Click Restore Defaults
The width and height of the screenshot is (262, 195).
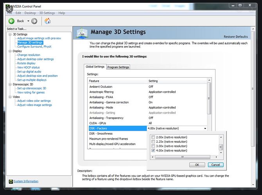pos(235,37)
